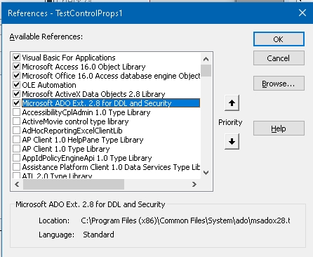313x257 pixels.
Task: Uncheck Visual Basic For Applications reference
Action: tap(16, 58)
